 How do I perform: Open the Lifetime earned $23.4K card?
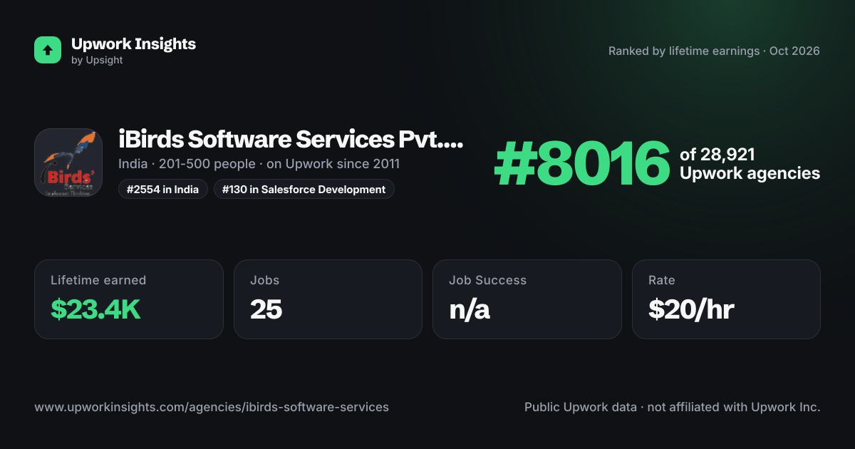tap(129, 299)
